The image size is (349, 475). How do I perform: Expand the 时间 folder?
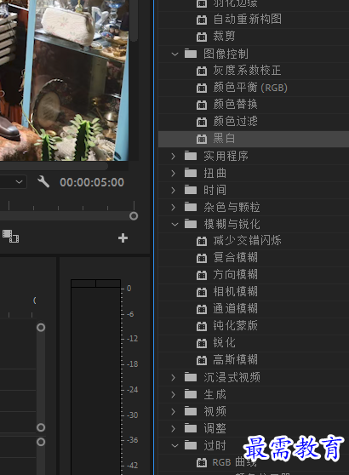174,190
